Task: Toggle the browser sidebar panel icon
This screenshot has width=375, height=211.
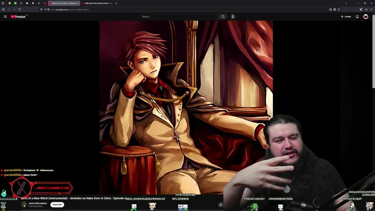Action: click(x=3, y=9)
